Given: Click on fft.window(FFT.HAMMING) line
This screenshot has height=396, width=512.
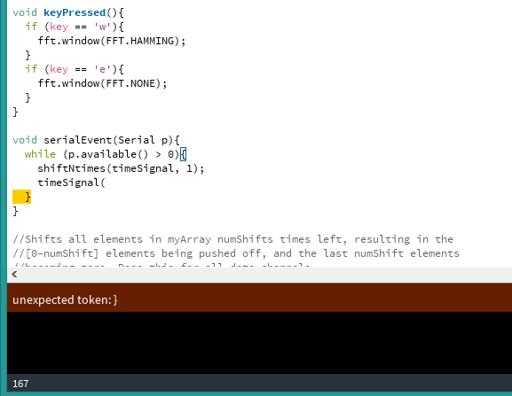Looking at the screenshot, I should [x=111, y=41].
